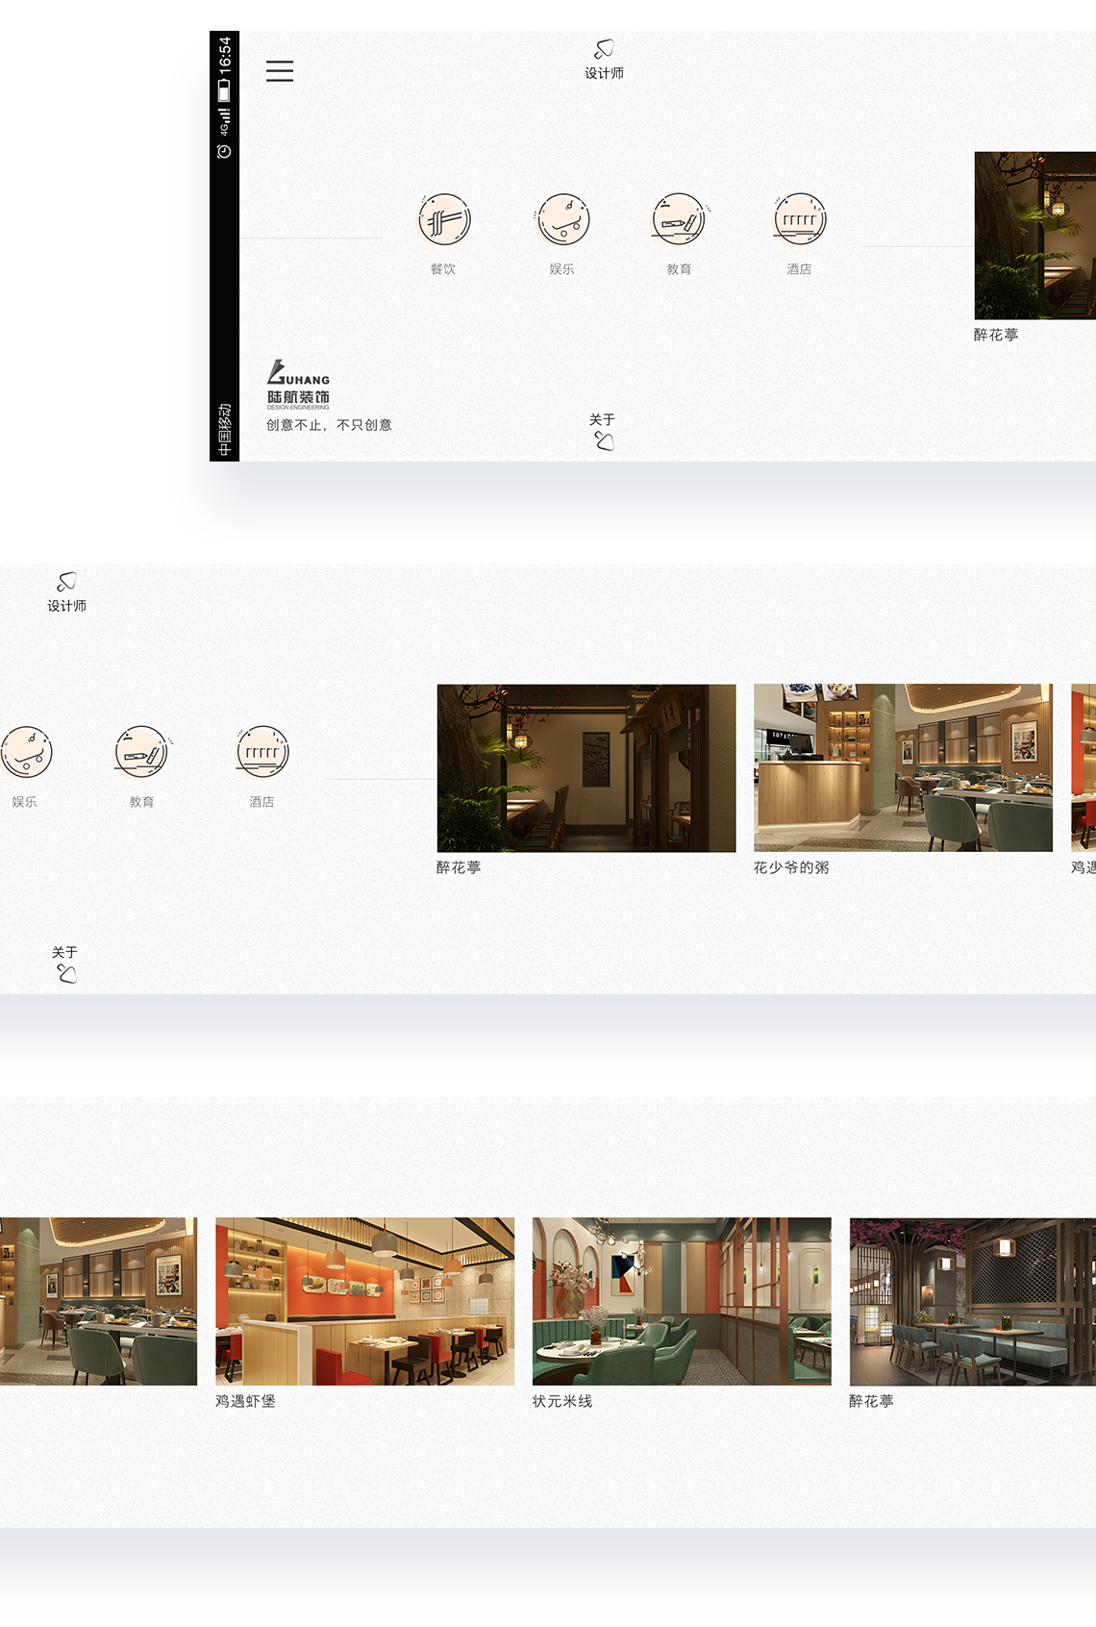Click the LUHANG 陆航装饰 logo

[298, 385]
